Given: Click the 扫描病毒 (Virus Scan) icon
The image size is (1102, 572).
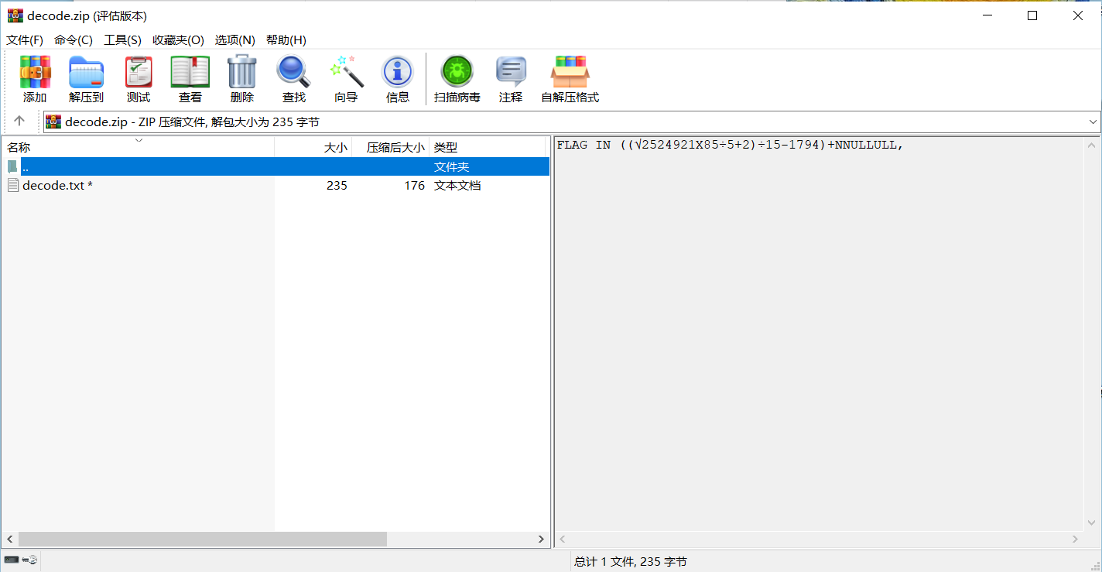Looking at the screenshot, I should (x=457, y=73).
